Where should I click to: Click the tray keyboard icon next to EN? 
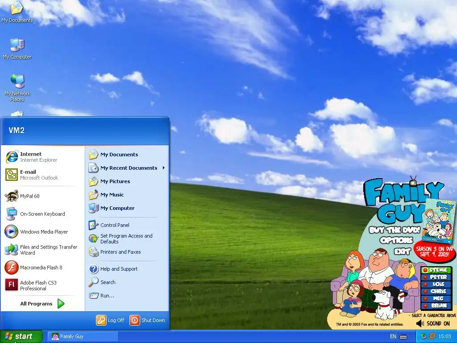403,337
